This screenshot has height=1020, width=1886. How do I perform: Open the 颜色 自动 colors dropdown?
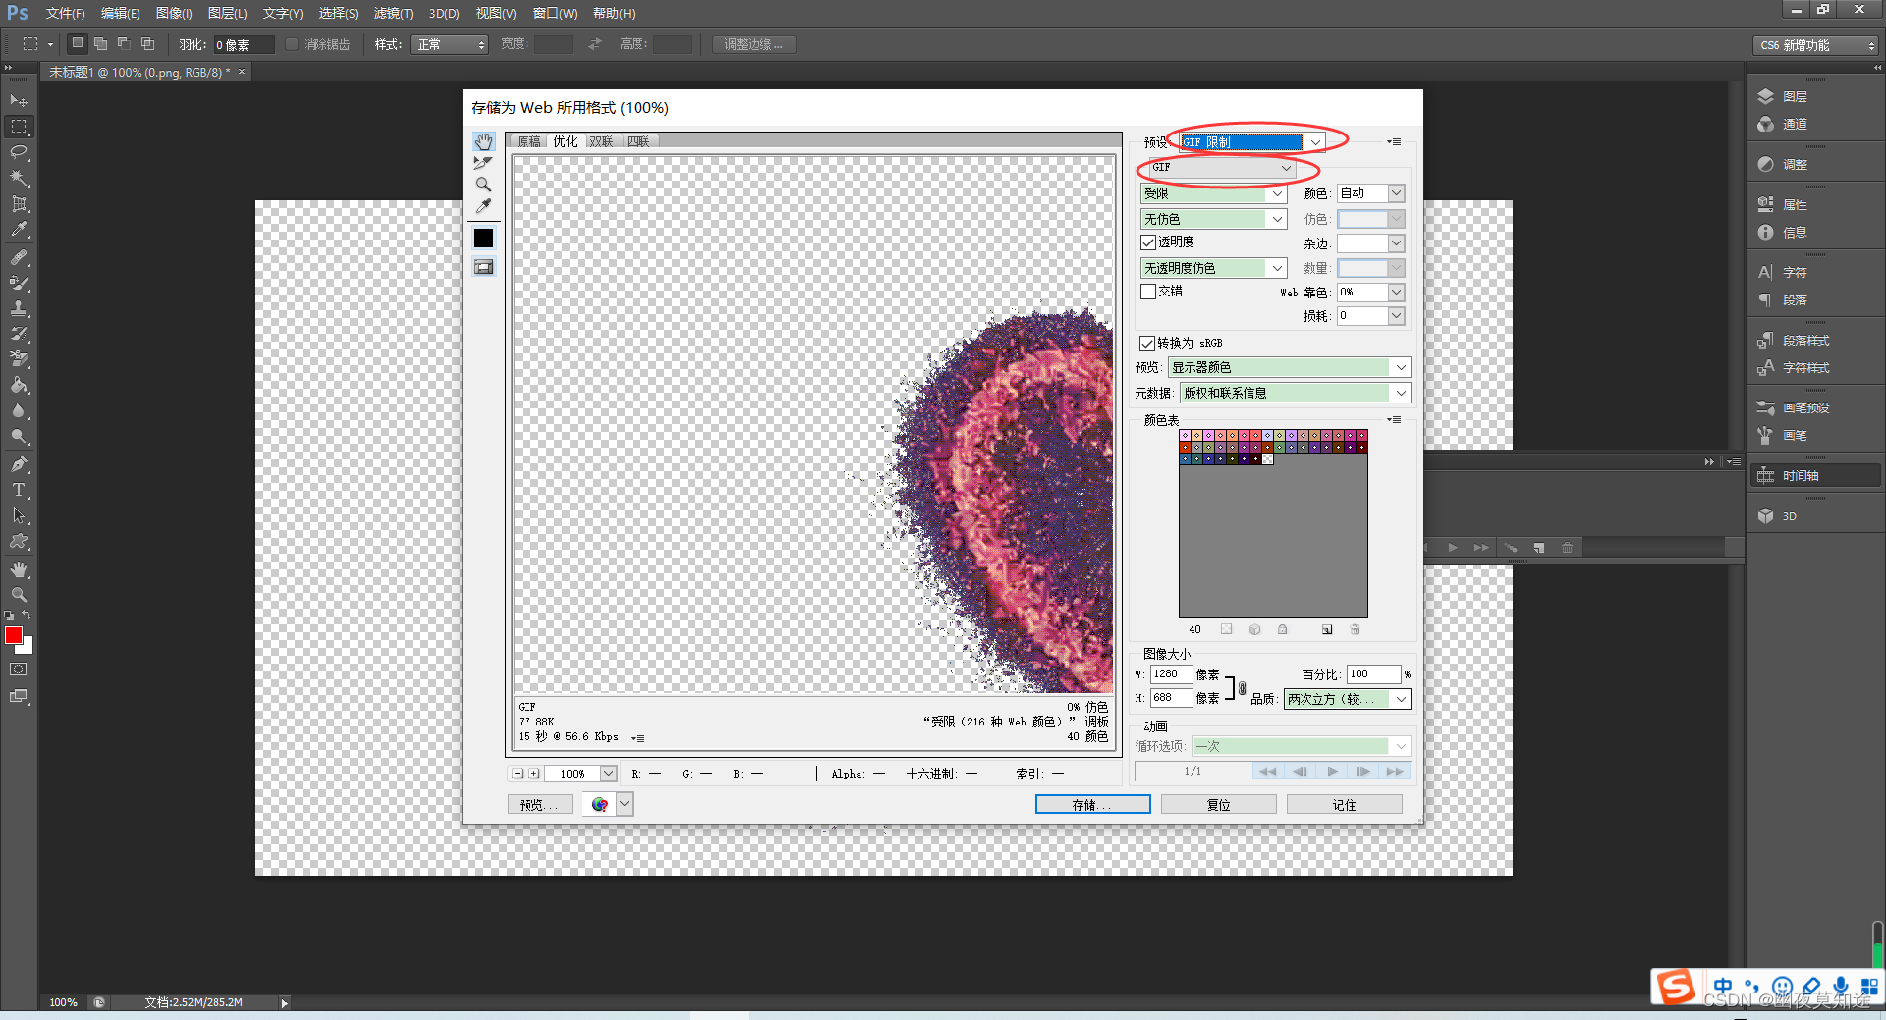pyautogui.click(x=1370, y=193)
